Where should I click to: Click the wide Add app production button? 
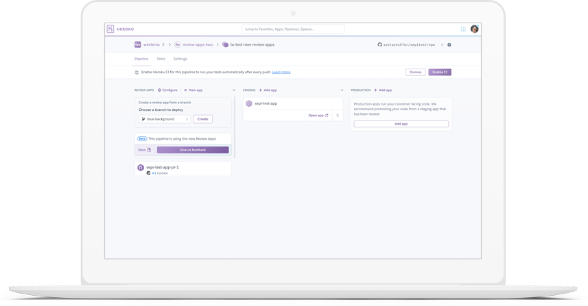pyautogui.click(x=401, y=124)
